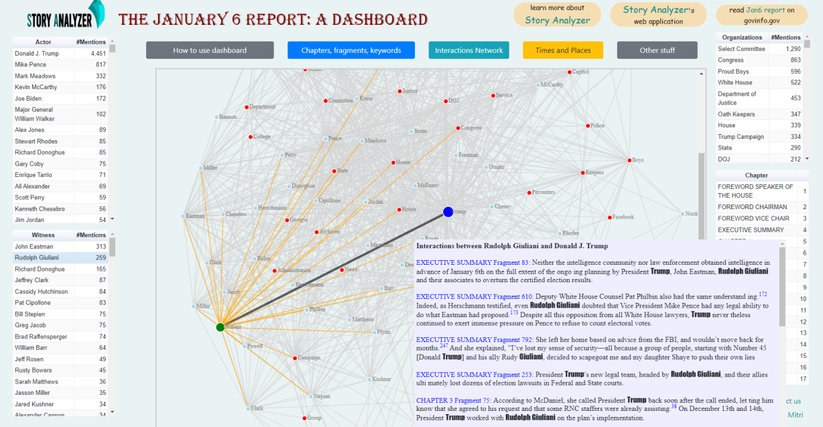The height and width of the screenshot is (427, 823).
Task: Select the red Facebook node
Action: [x=610, y=217]
